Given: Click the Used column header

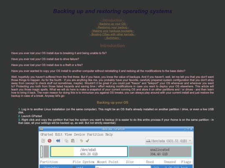Looking at the screenshot, I should point(150,162).
